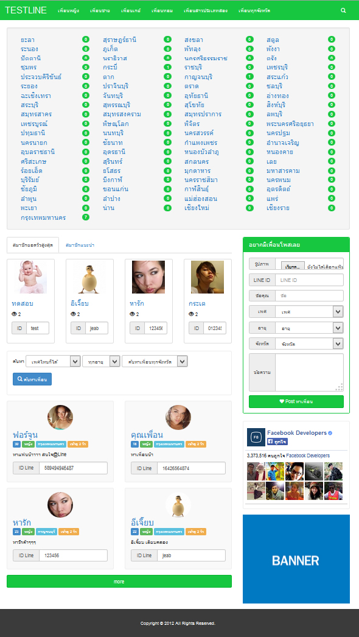
Task: Open the Facebook Developers page logo
Action: click(256, 437)
